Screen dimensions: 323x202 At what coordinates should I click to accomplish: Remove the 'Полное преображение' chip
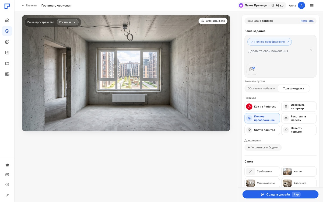pyautogui.click(x=288, y=42)
